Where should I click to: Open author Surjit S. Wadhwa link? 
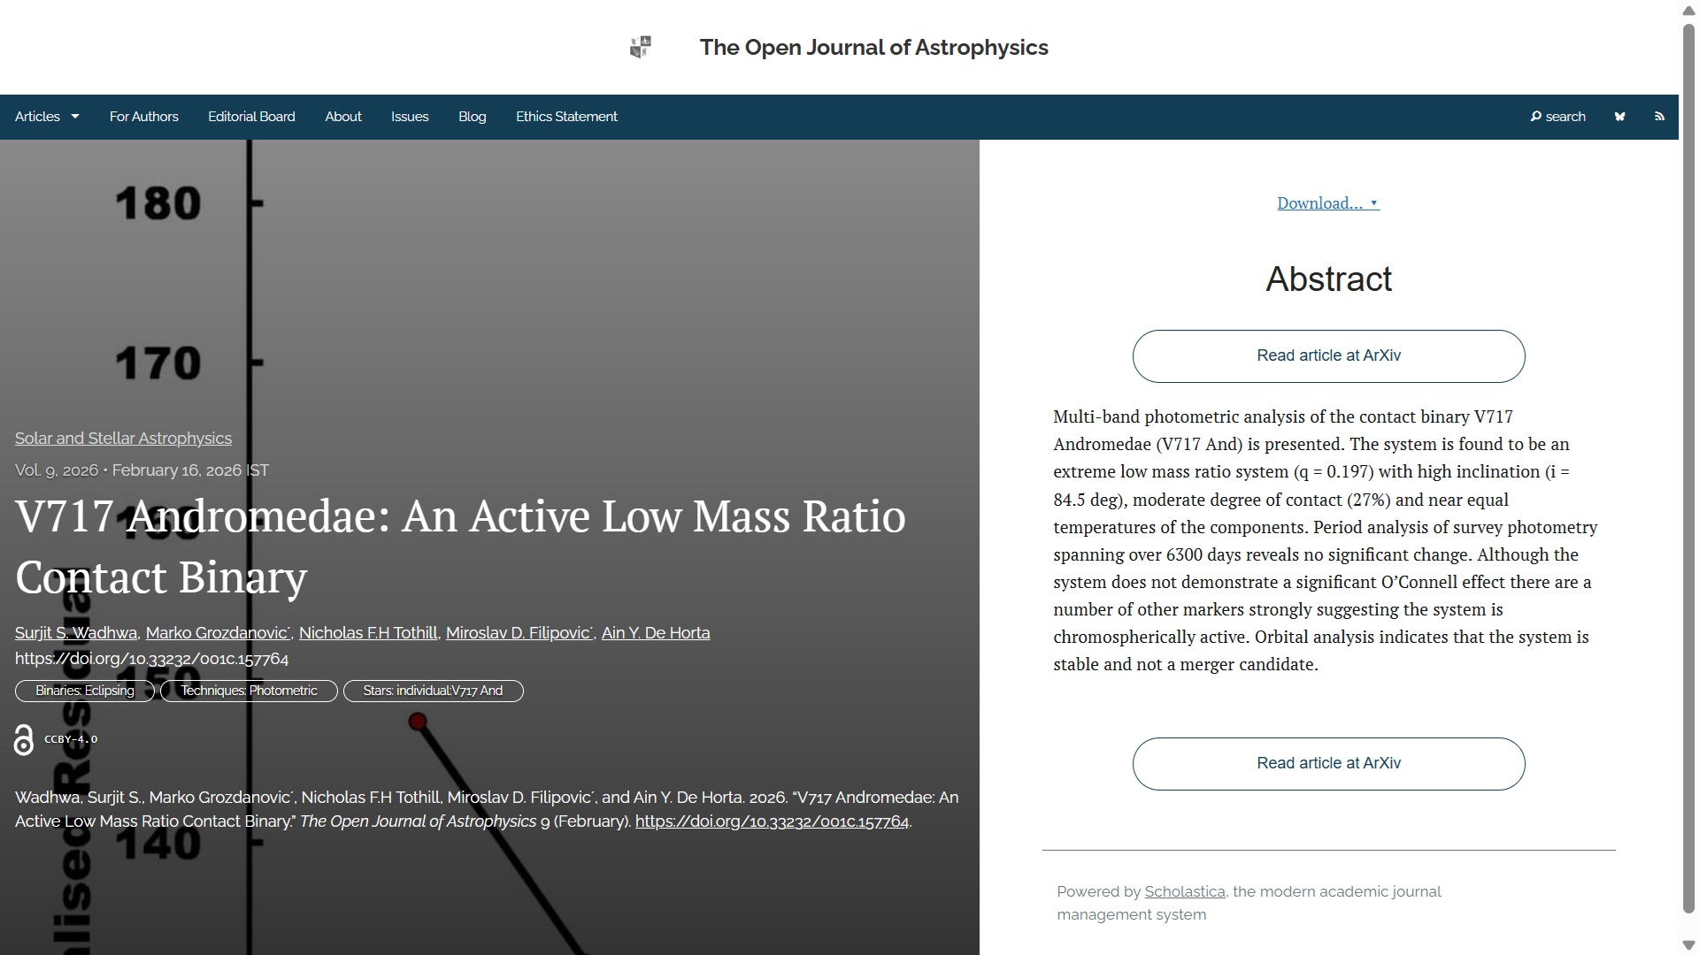(x=76, y=633)
